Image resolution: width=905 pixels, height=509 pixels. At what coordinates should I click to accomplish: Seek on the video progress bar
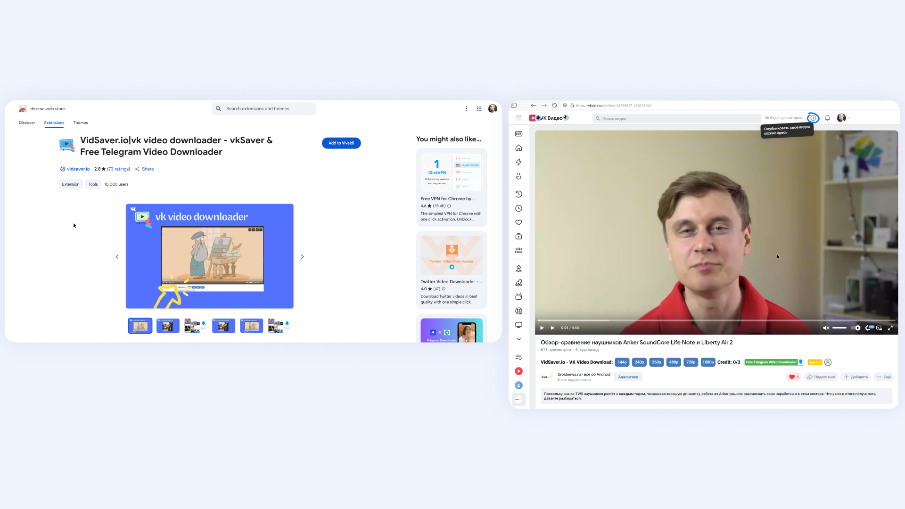(716, 320)
